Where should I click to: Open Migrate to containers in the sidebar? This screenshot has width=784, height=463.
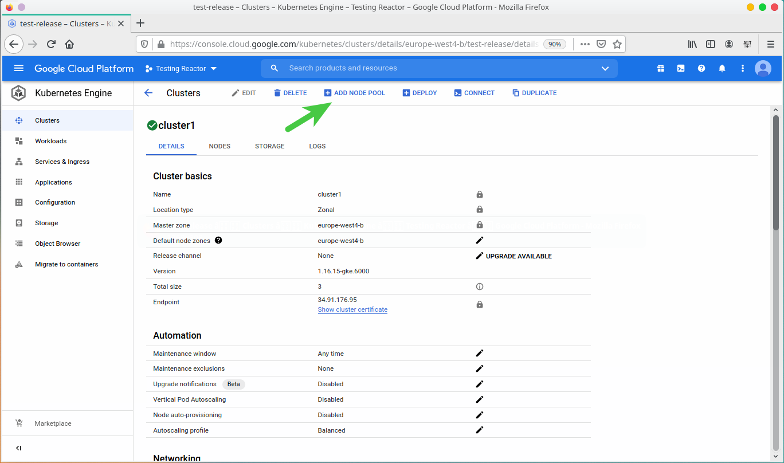66,264
